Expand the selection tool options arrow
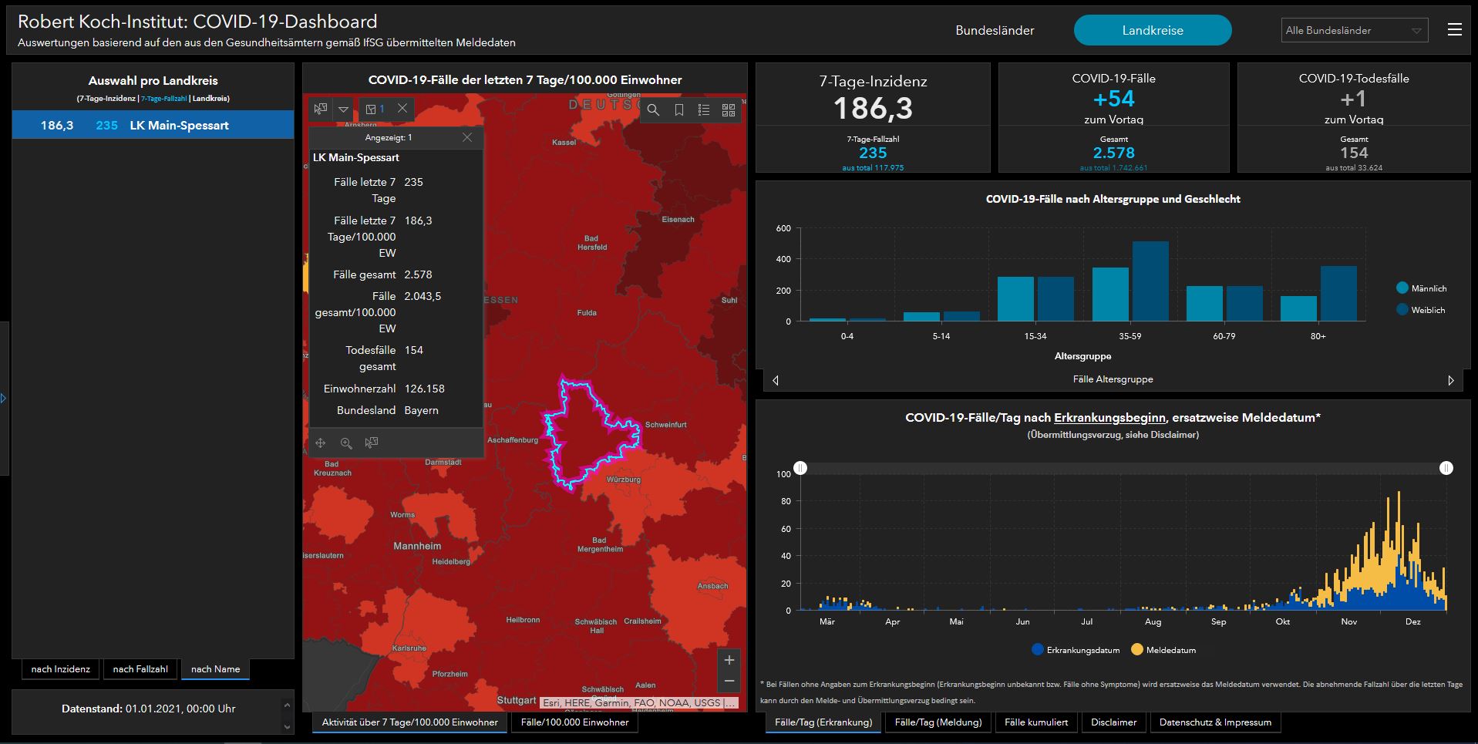This screenshot has height=744, width=1478. coord(344,109)
